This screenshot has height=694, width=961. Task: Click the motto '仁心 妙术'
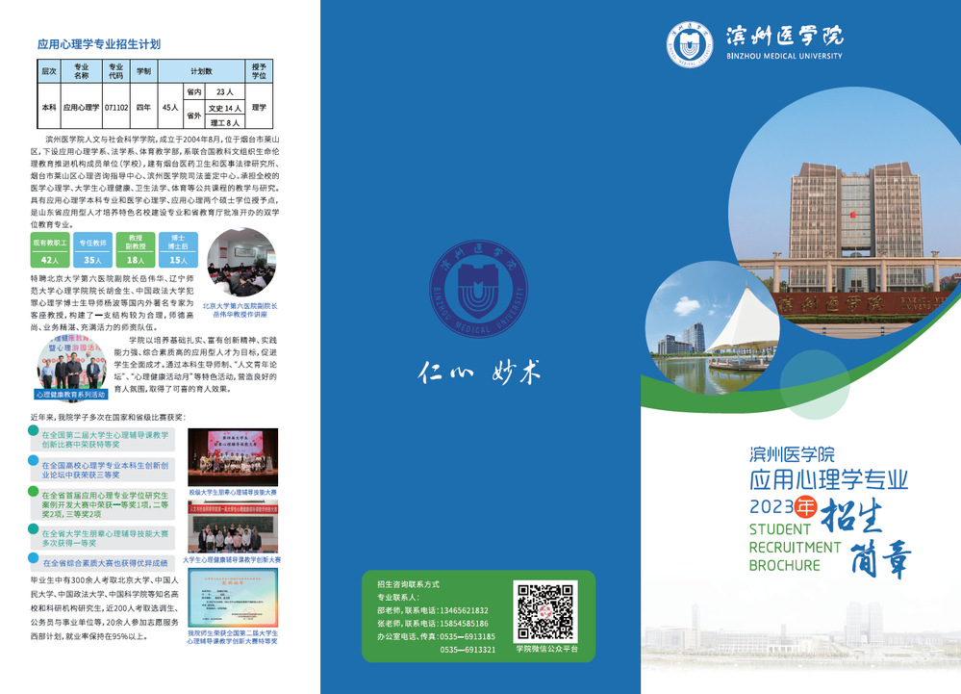(479, 372)
